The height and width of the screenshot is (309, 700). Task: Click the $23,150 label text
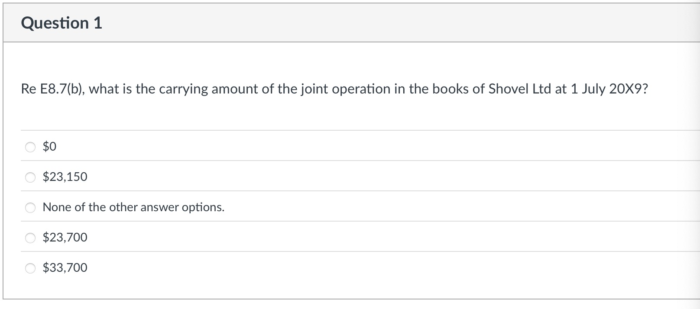pos(64,177)
